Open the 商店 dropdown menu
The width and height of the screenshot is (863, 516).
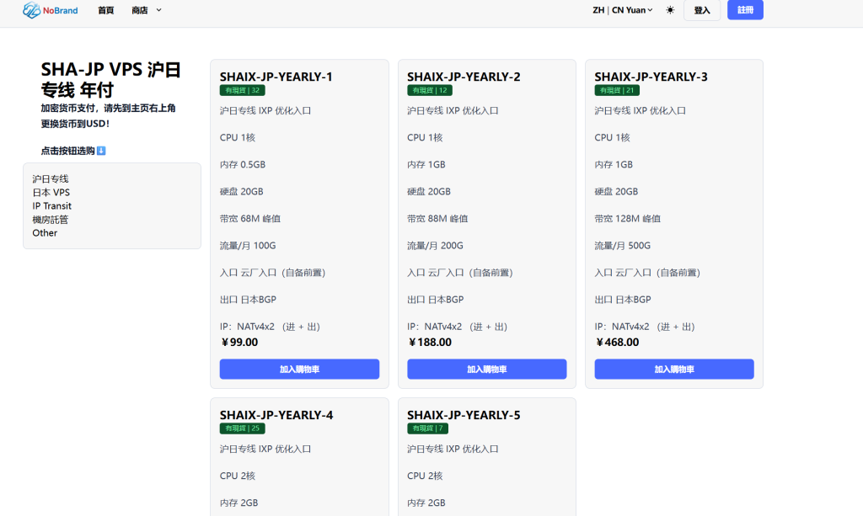pyautogui.click(x=147, y=10)
